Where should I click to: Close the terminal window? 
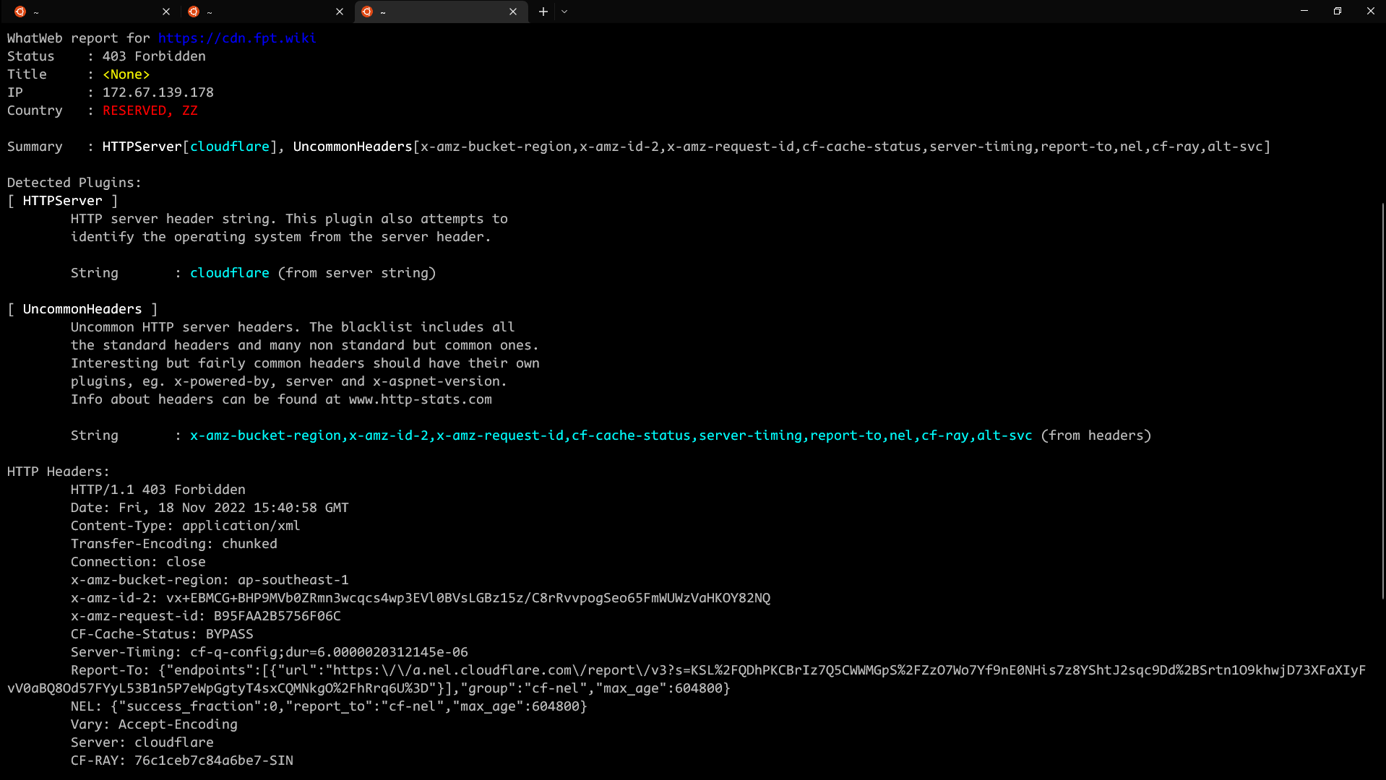(1370, 11)
